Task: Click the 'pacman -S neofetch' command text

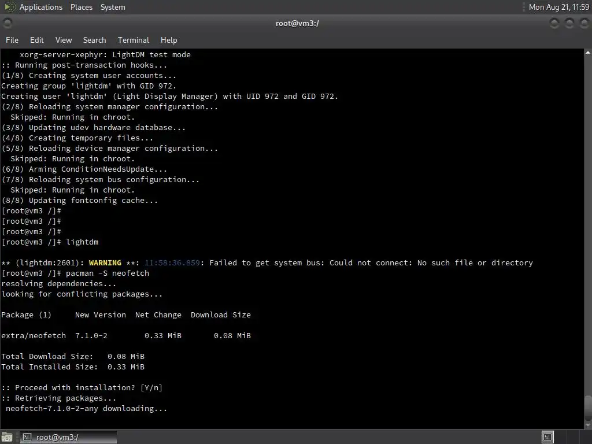Action: coord(107,273)
